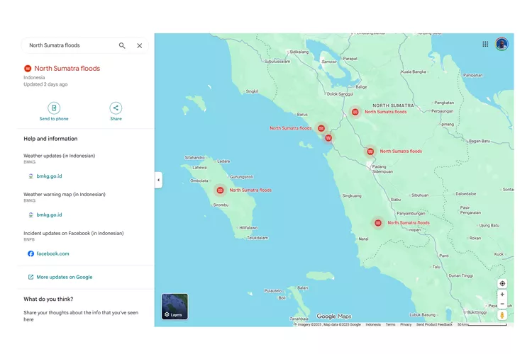Open the account profile avatar
The height and width of the screenshot is (354, 532).
pos(501,44)
